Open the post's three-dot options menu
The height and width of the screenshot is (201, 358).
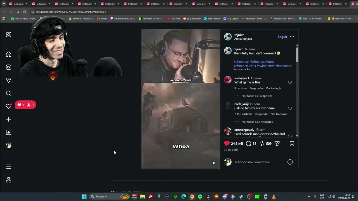[292, 37]
